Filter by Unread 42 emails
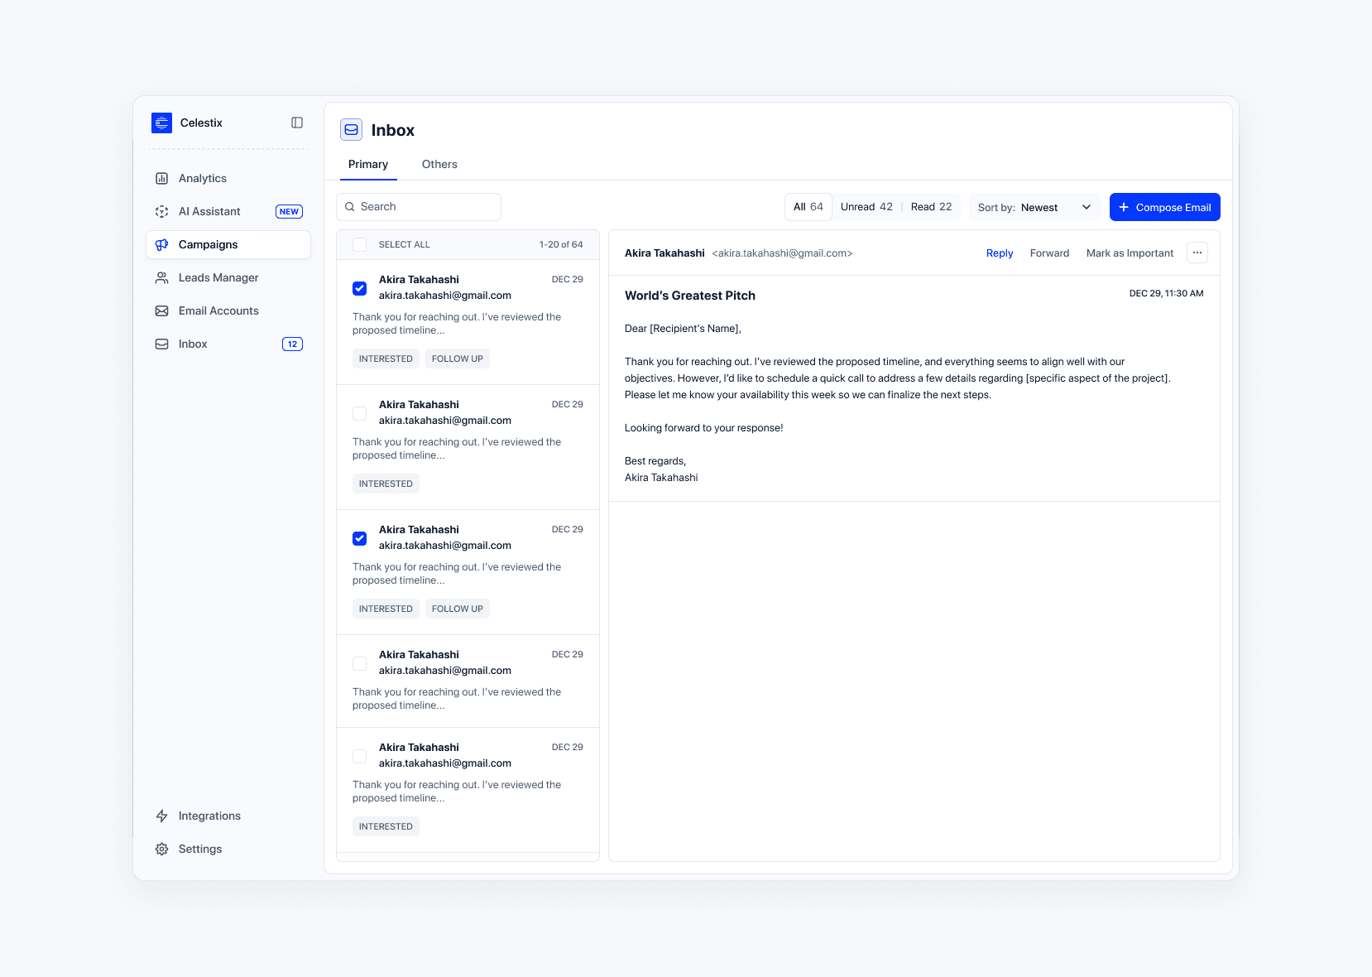 click(866, 207)
